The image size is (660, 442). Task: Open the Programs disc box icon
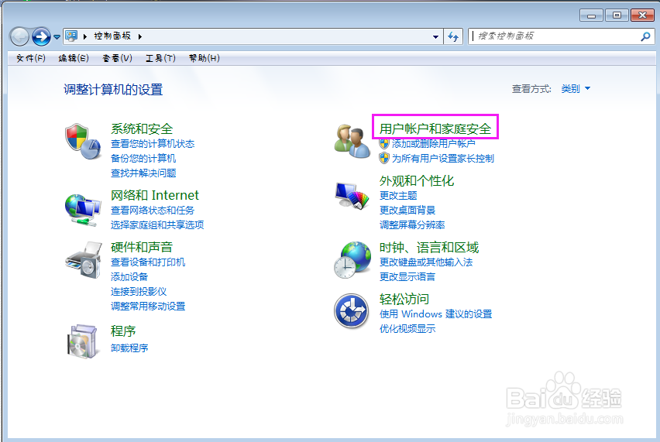(82, 341)
